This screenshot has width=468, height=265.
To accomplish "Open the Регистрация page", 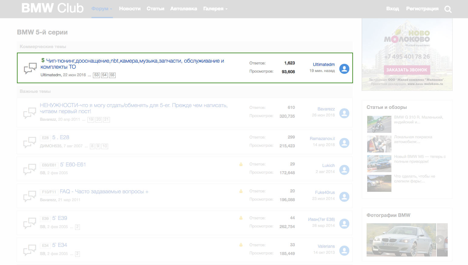I will [422, 9].
